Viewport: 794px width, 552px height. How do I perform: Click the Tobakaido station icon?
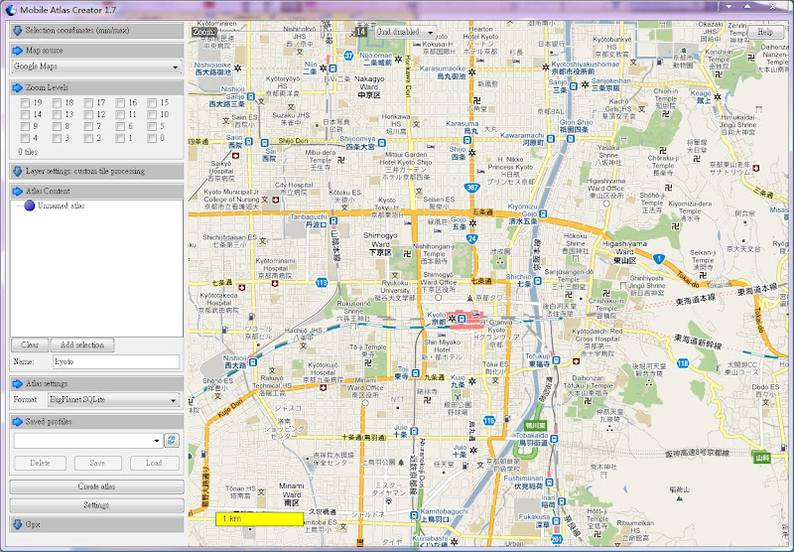coord(554,439)
